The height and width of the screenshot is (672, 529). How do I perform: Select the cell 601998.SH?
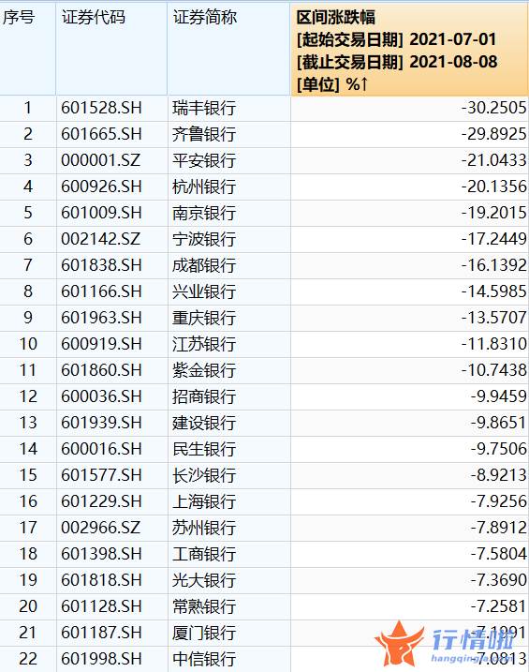click(111, 659)
